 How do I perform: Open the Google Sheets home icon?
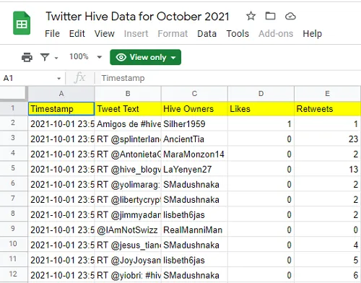(22, 23)
